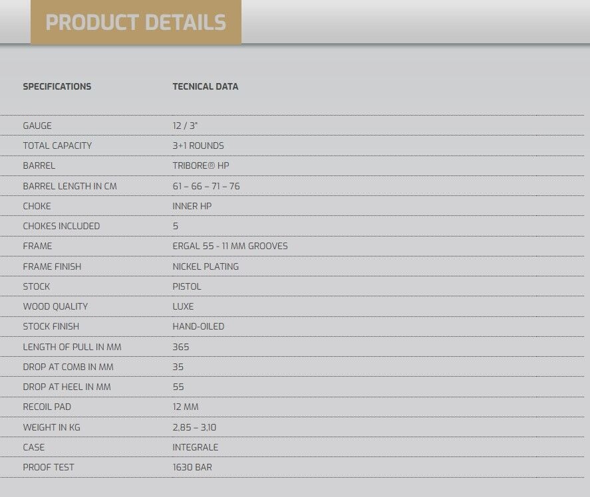590x497 pixels.
Task: Click the Product Details tab header
Action: (136, 23)
